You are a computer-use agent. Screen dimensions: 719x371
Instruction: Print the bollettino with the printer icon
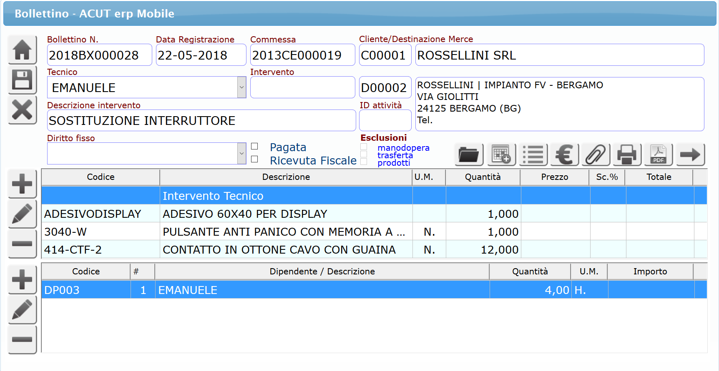pyautogui.click(x=626, y=155)
